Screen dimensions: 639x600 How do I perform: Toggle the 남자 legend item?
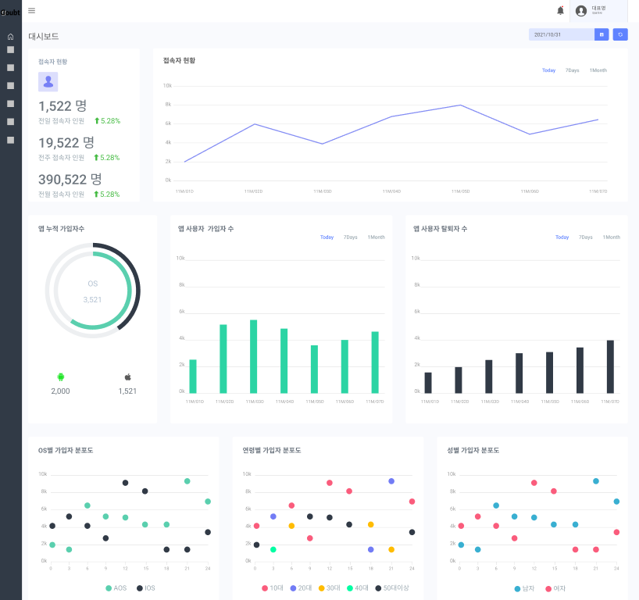click(x=524, y=588)
